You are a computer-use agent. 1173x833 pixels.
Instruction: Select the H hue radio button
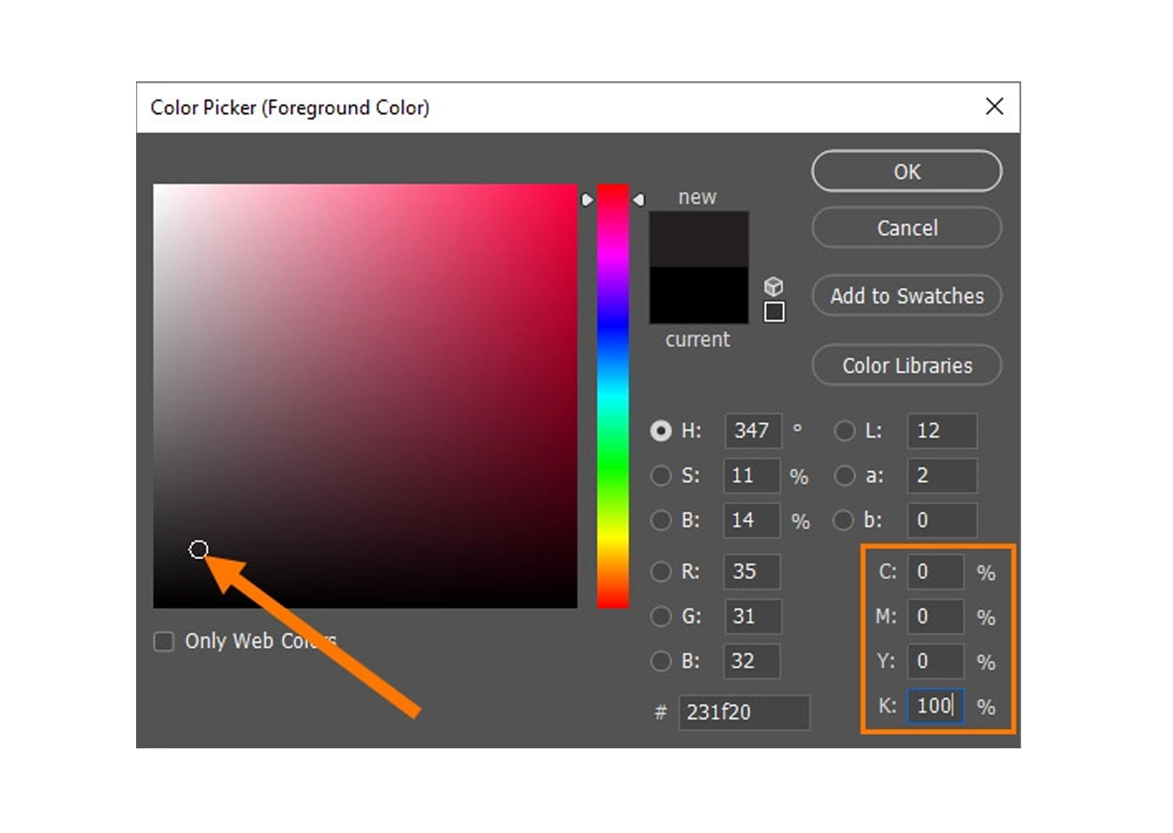(x=661, y=431)
